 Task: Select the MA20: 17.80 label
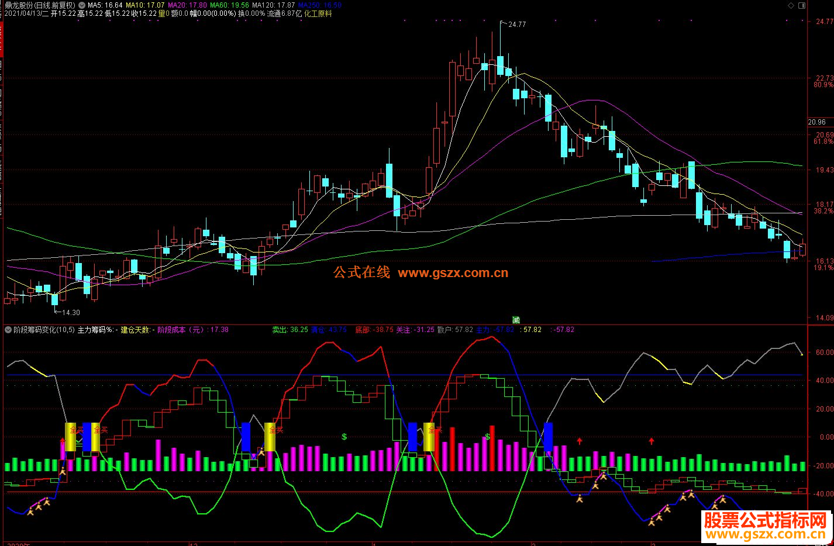tap(187, 5)
